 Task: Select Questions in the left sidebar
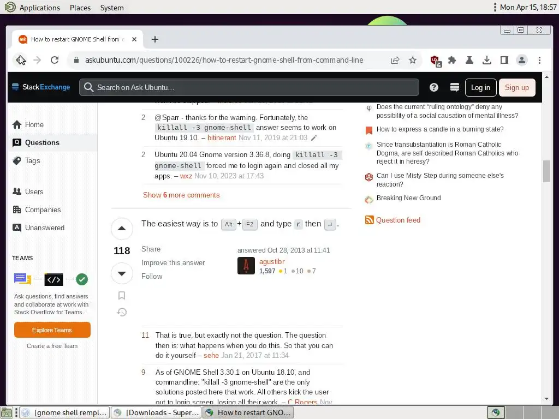pos(52,142)
